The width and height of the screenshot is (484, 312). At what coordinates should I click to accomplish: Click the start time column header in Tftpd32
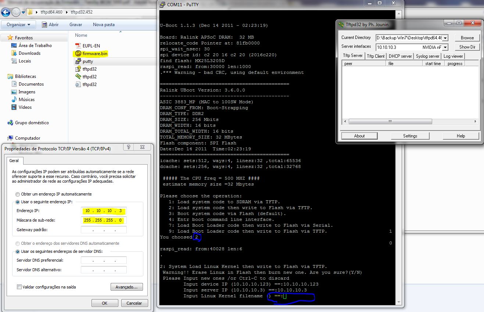coord(434,64)
